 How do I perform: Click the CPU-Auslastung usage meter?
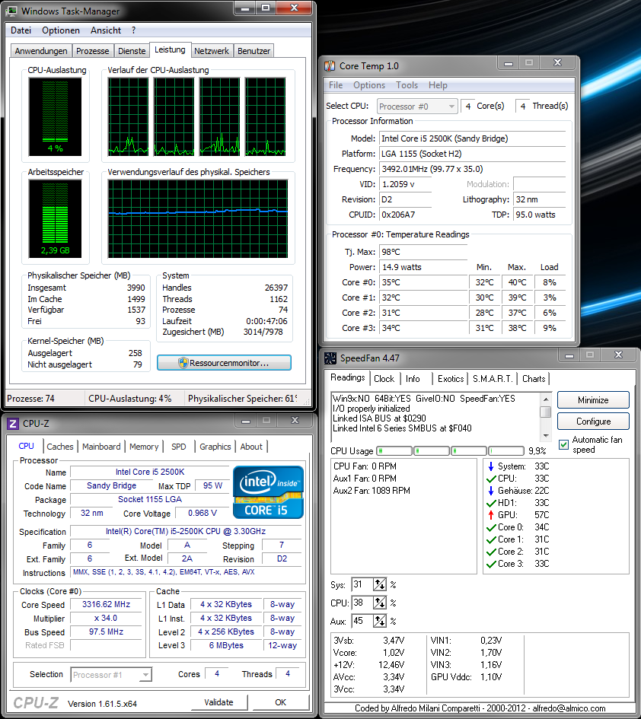pos(55,116)
